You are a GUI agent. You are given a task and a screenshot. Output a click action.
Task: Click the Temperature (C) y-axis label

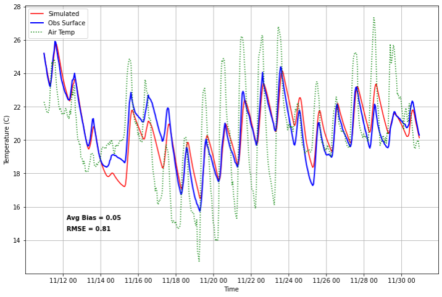click(7, 140)
